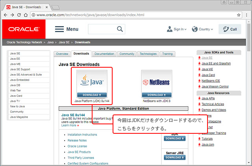
Task: Click the Server JRE DOWNLOAD button
Action: [x=175, y=157]
